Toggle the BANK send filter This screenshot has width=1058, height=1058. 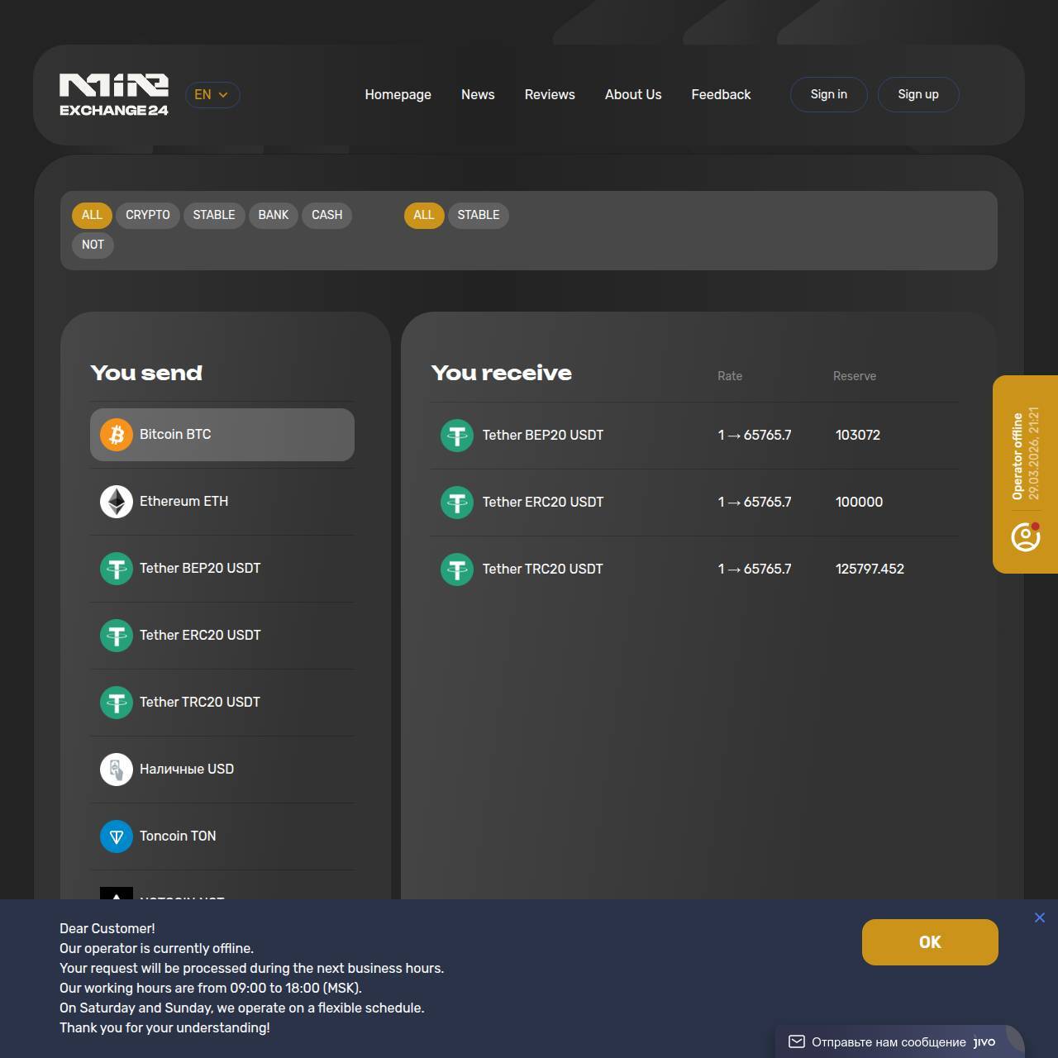point(273,215)
